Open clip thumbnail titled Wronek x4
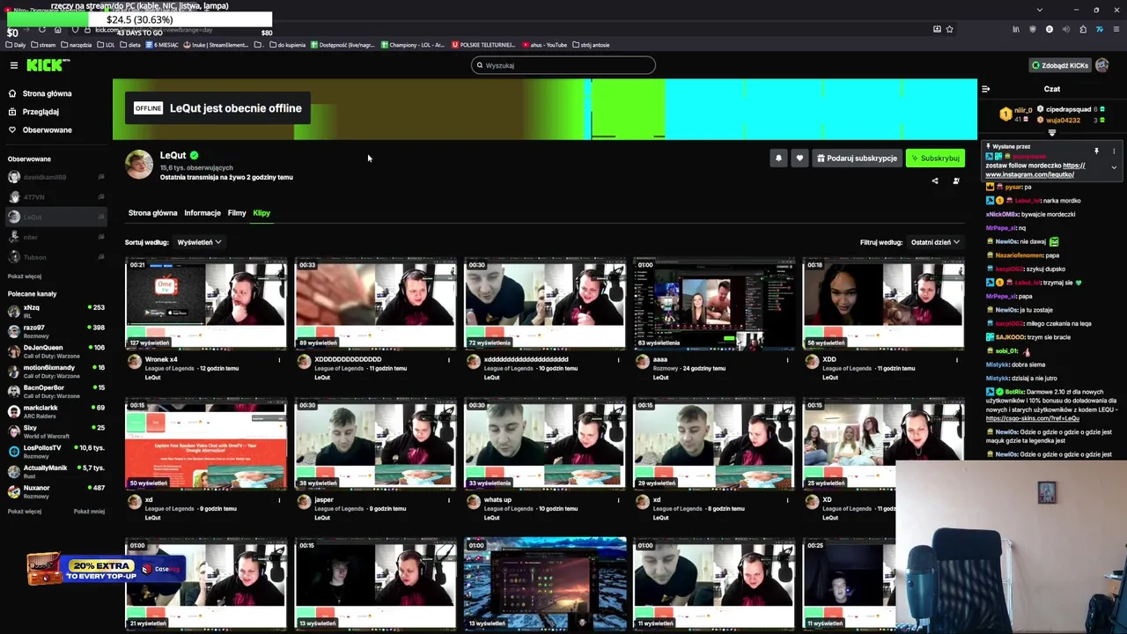 pos(206,304)
